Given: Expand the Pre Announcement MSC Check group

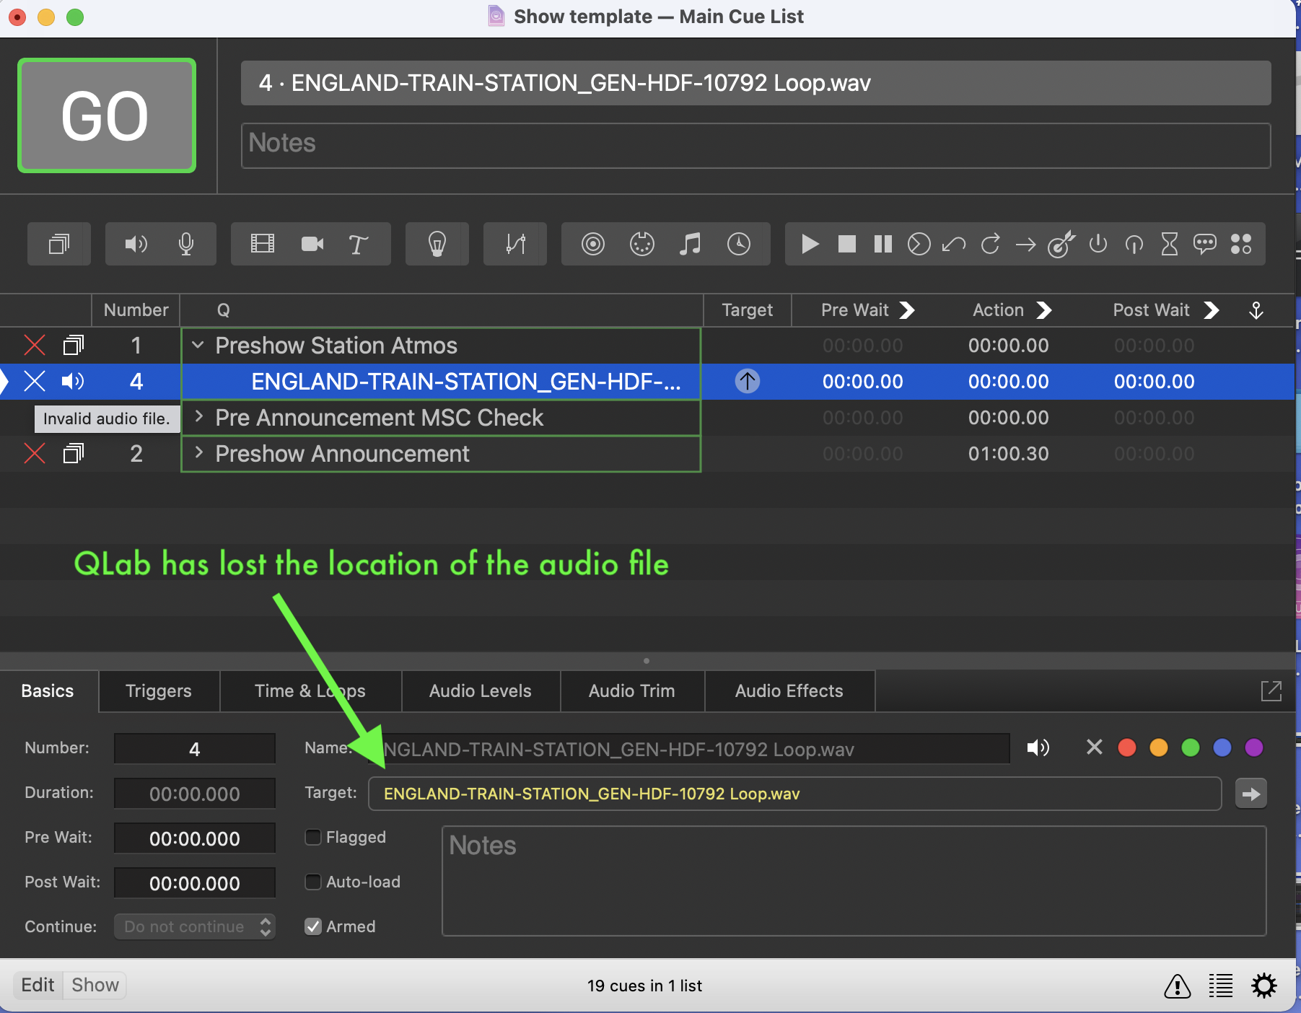Looking at the screenshot, I should 199,416.
